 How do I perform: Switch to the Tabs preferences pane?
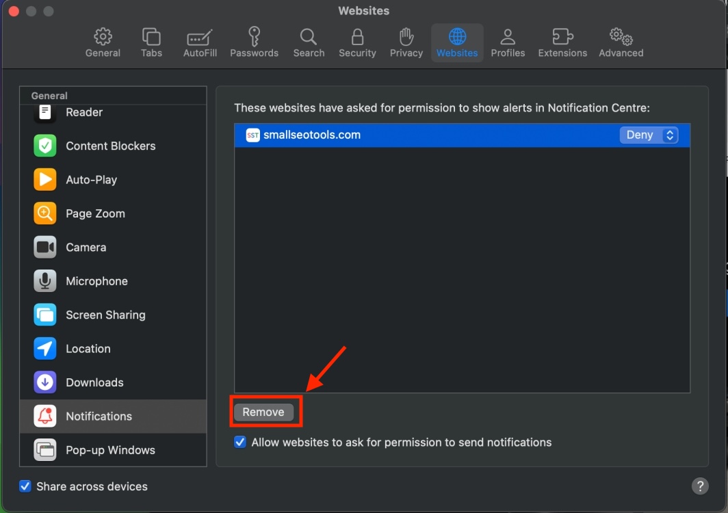pyautogui.click(x=151, y=42)
